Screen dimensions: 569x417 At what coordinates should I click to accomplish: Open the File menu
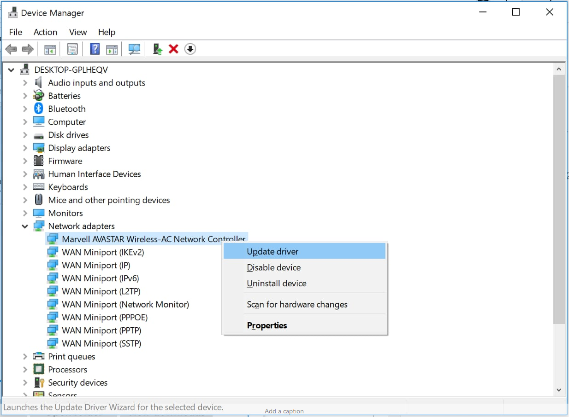tap(16, 32)
